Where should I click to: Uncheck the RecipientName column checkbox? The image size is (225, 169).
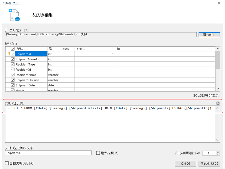pyautogui.click(x=13, y=75)
